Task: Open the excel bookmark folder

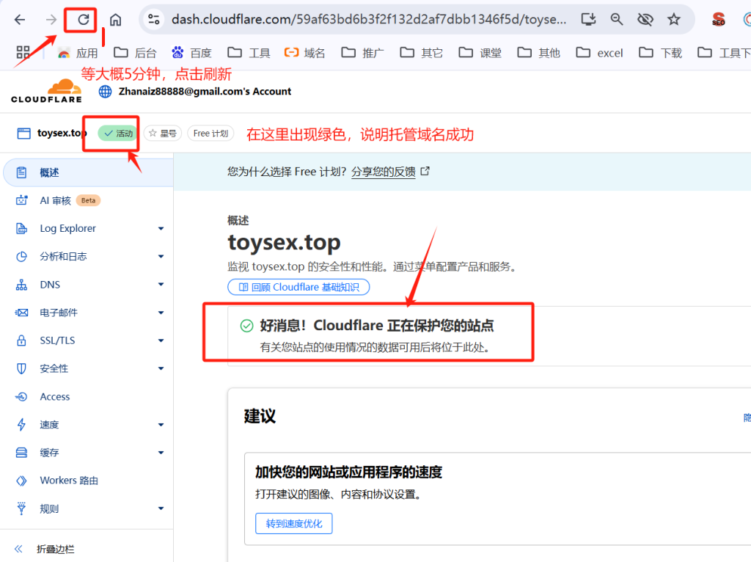Action: click(599, 53)
